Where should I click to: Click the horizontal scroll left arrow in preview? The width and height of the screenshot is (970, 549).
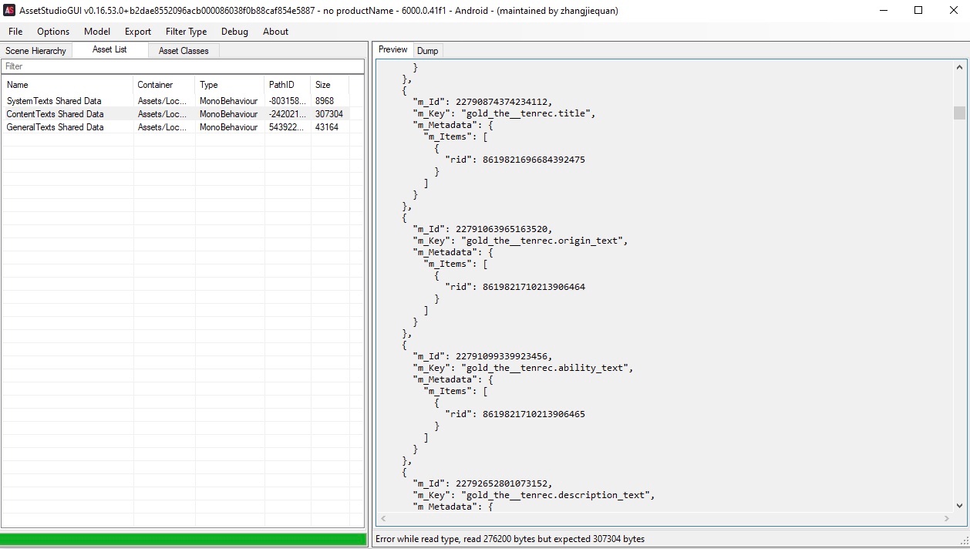(x=382, y=519)
